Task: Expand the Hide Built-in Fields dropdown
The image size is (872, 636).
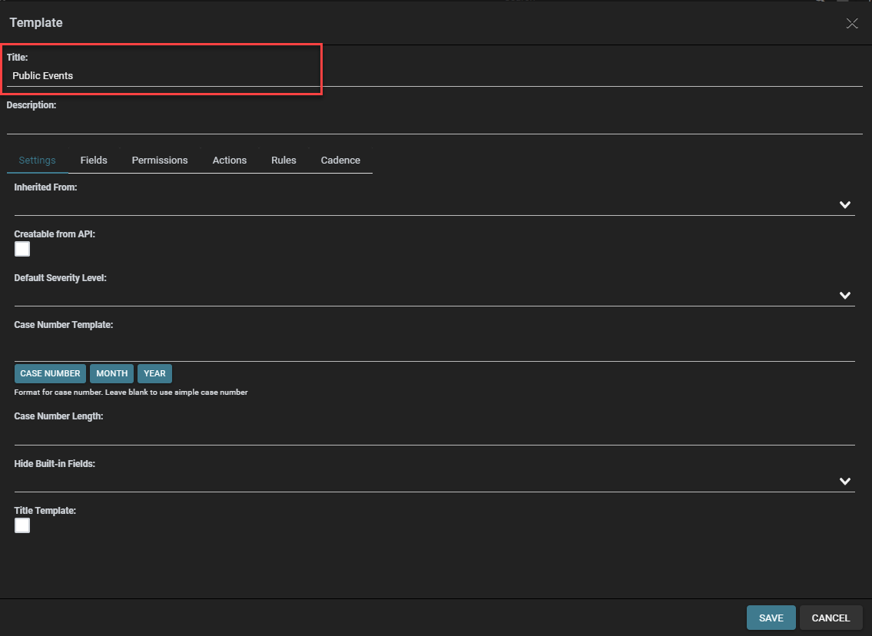Action: (x=434, y=482)
